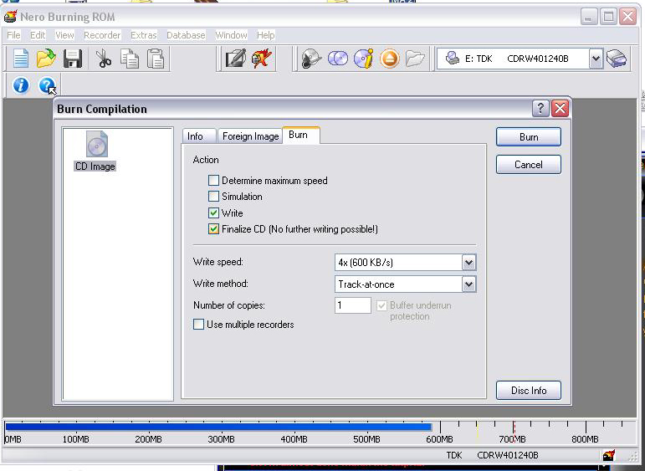Viewport: 645px width, 471px height.
Task: Click the Disc Info button
Action: coord(529,391)
